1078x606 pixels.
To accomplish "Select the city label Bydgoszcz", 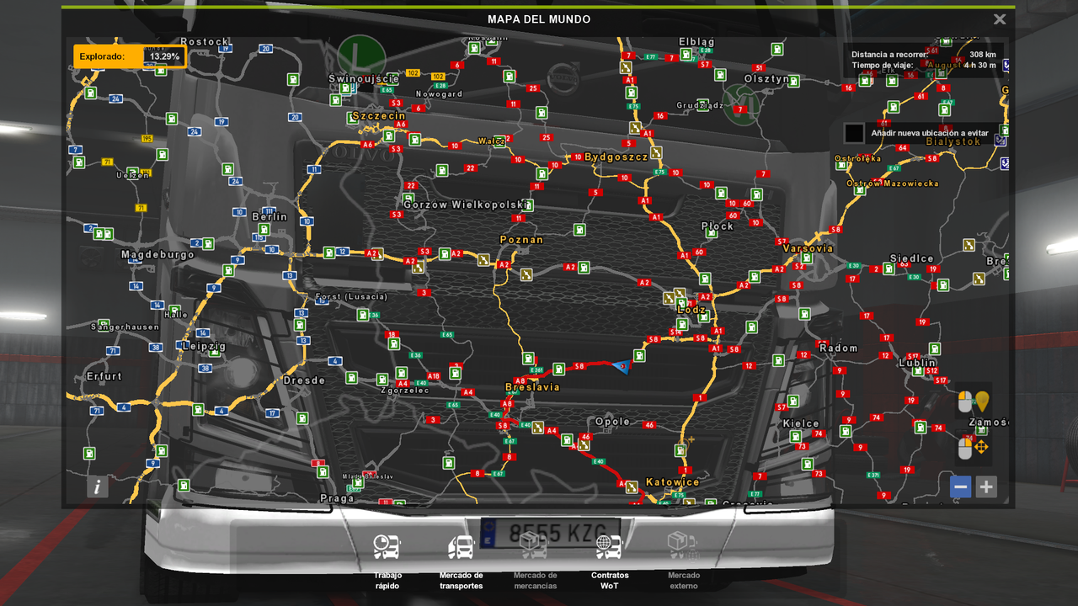I will click(x=616, y=157).
